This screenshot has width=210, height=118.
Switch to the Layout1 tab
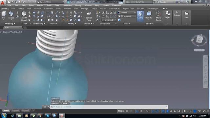click(x=15, y=110)
